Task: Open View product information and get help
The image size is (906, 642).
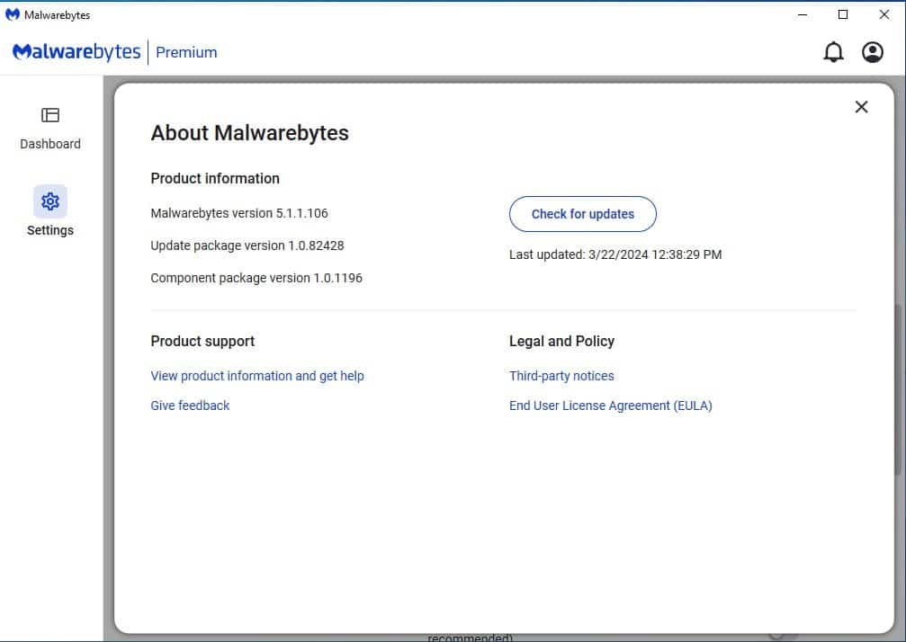Action: click(257, 376)
